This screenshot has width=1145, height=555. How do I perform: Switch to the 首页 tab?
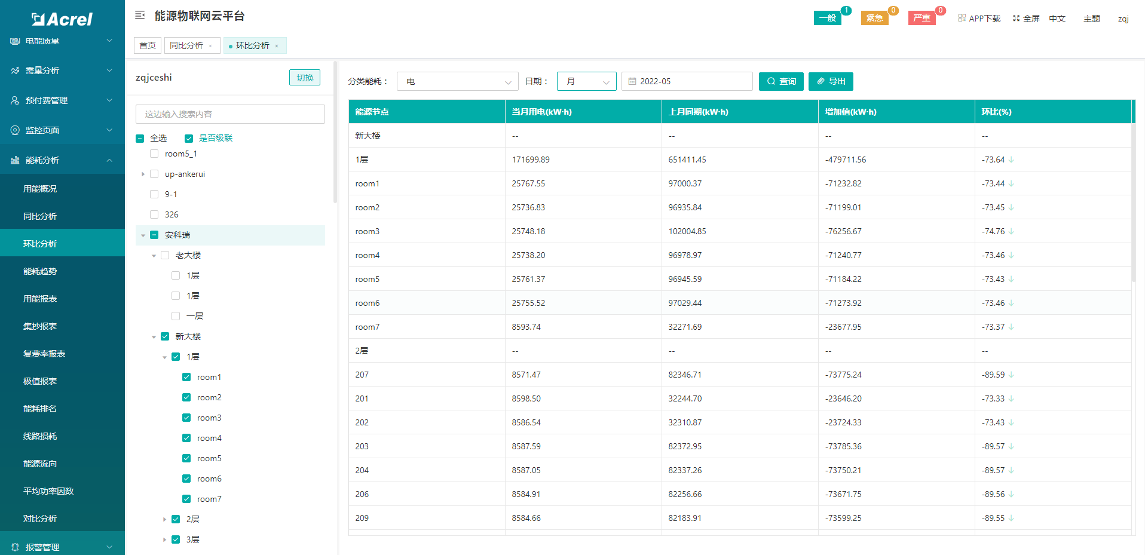point(148,45)
